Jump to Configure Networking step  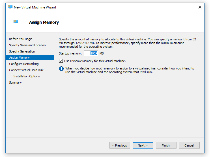tap(24, 64)
